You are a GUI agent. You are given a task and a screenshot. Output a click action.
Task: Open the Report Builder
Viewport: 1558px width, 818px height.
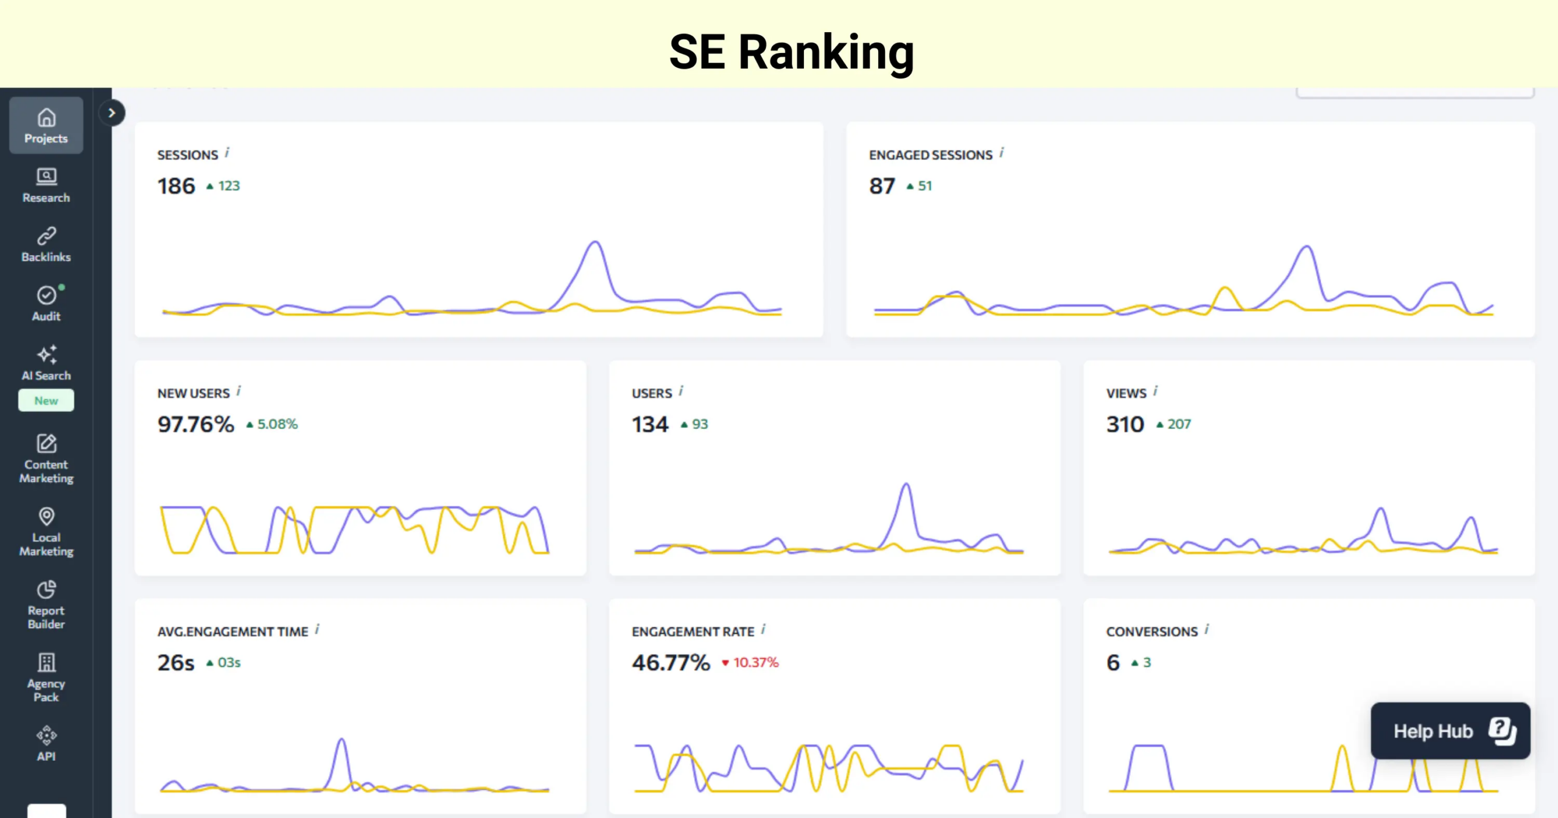tap(46, 604)
